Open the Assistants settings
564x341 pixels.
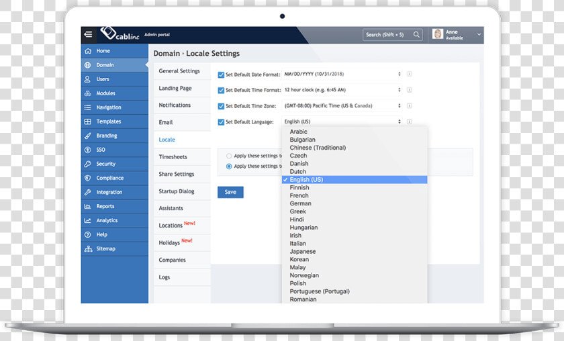click(x=182, y=208)
